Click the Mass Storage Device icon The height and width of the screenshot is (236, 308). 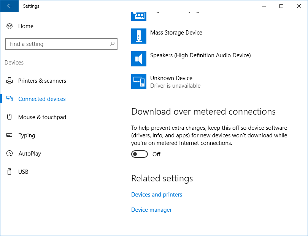139,36
